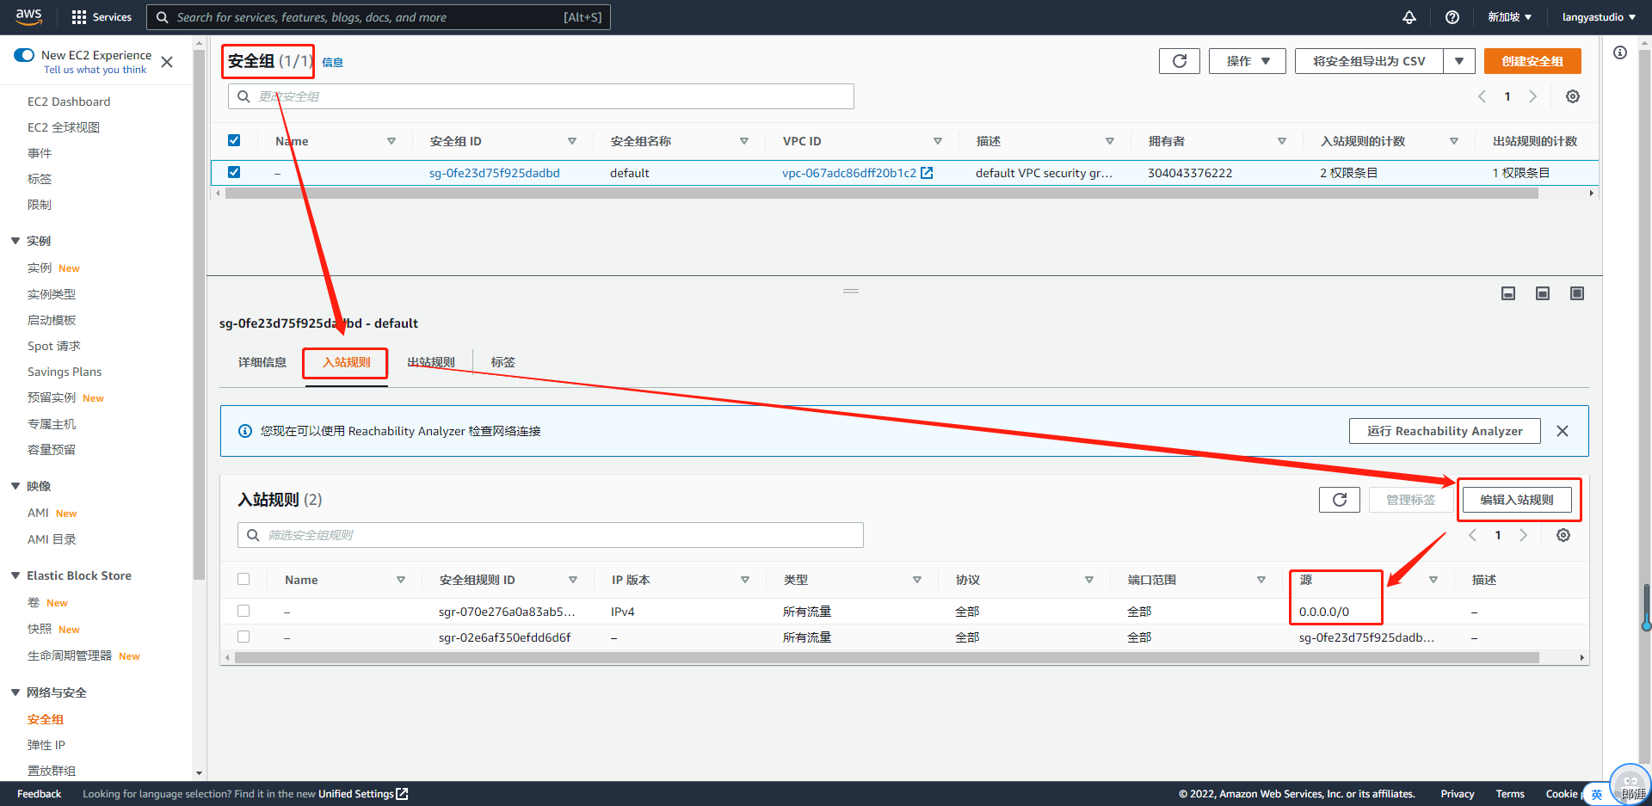Toggle the select-all security groups checkbox
This screenshot has height=806, width=1652.
tap(234, 140)
